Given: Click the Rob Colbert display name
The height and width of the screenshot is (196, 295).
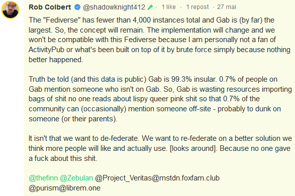Looking at the screenshot, I should [x=50, y=7].
